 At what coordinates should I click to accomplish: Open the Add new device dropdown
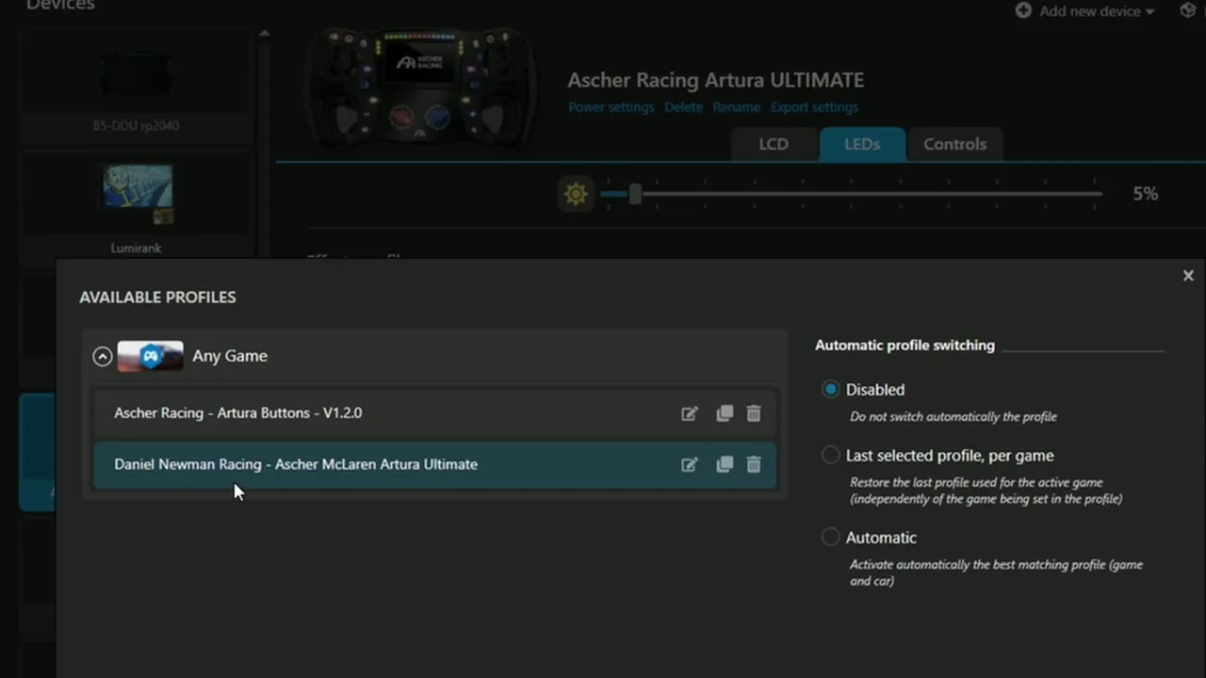coord(1085,11)
